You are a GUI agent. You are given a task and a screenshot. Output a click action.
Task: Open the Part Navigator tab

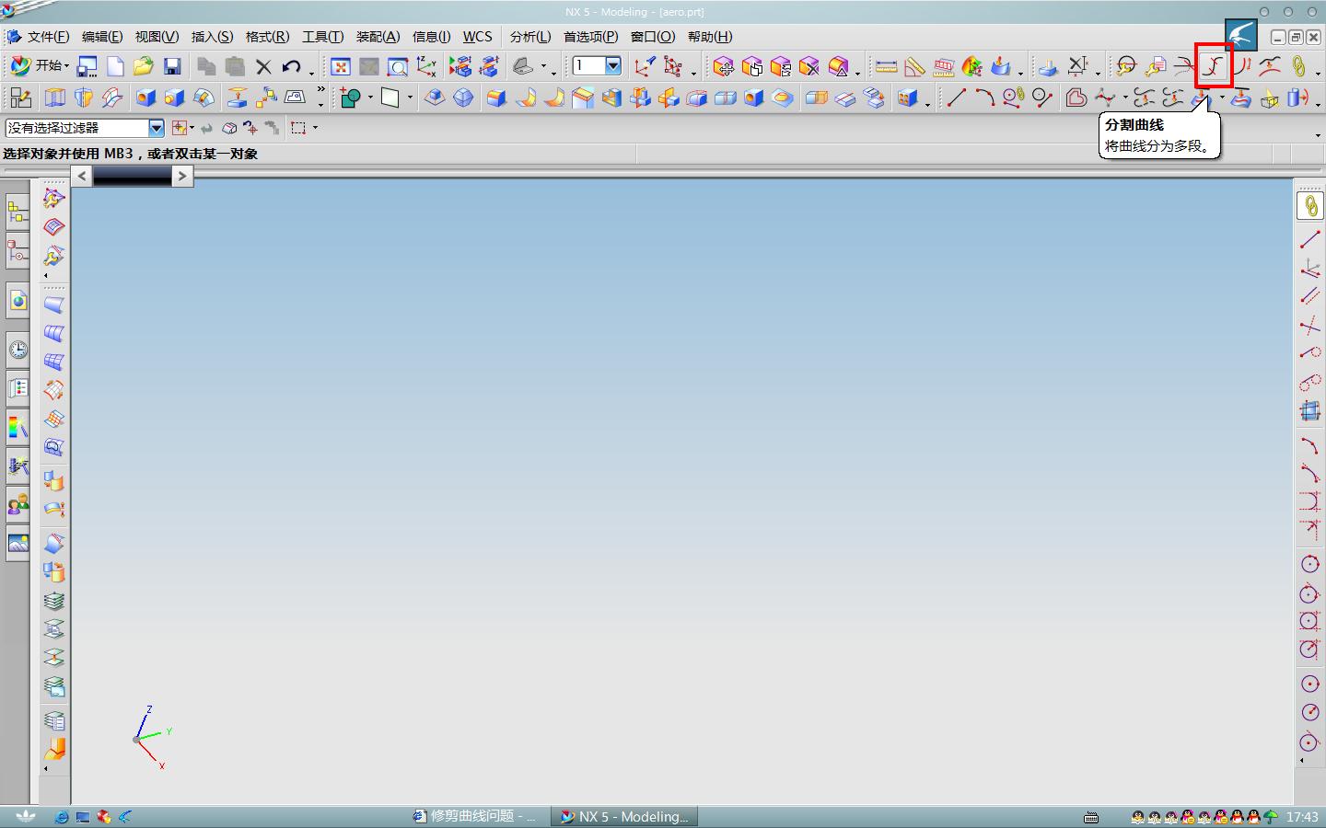tap(17, 251)
